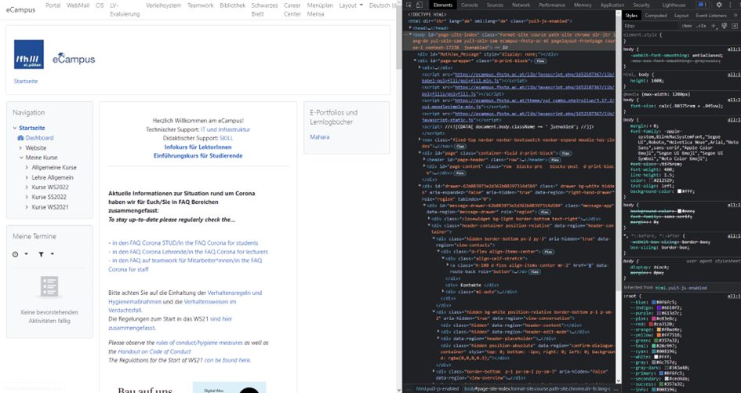Screen dimensions: 741x393
Task: Select the body element row in DOM tree
Action: coord(510,41)
